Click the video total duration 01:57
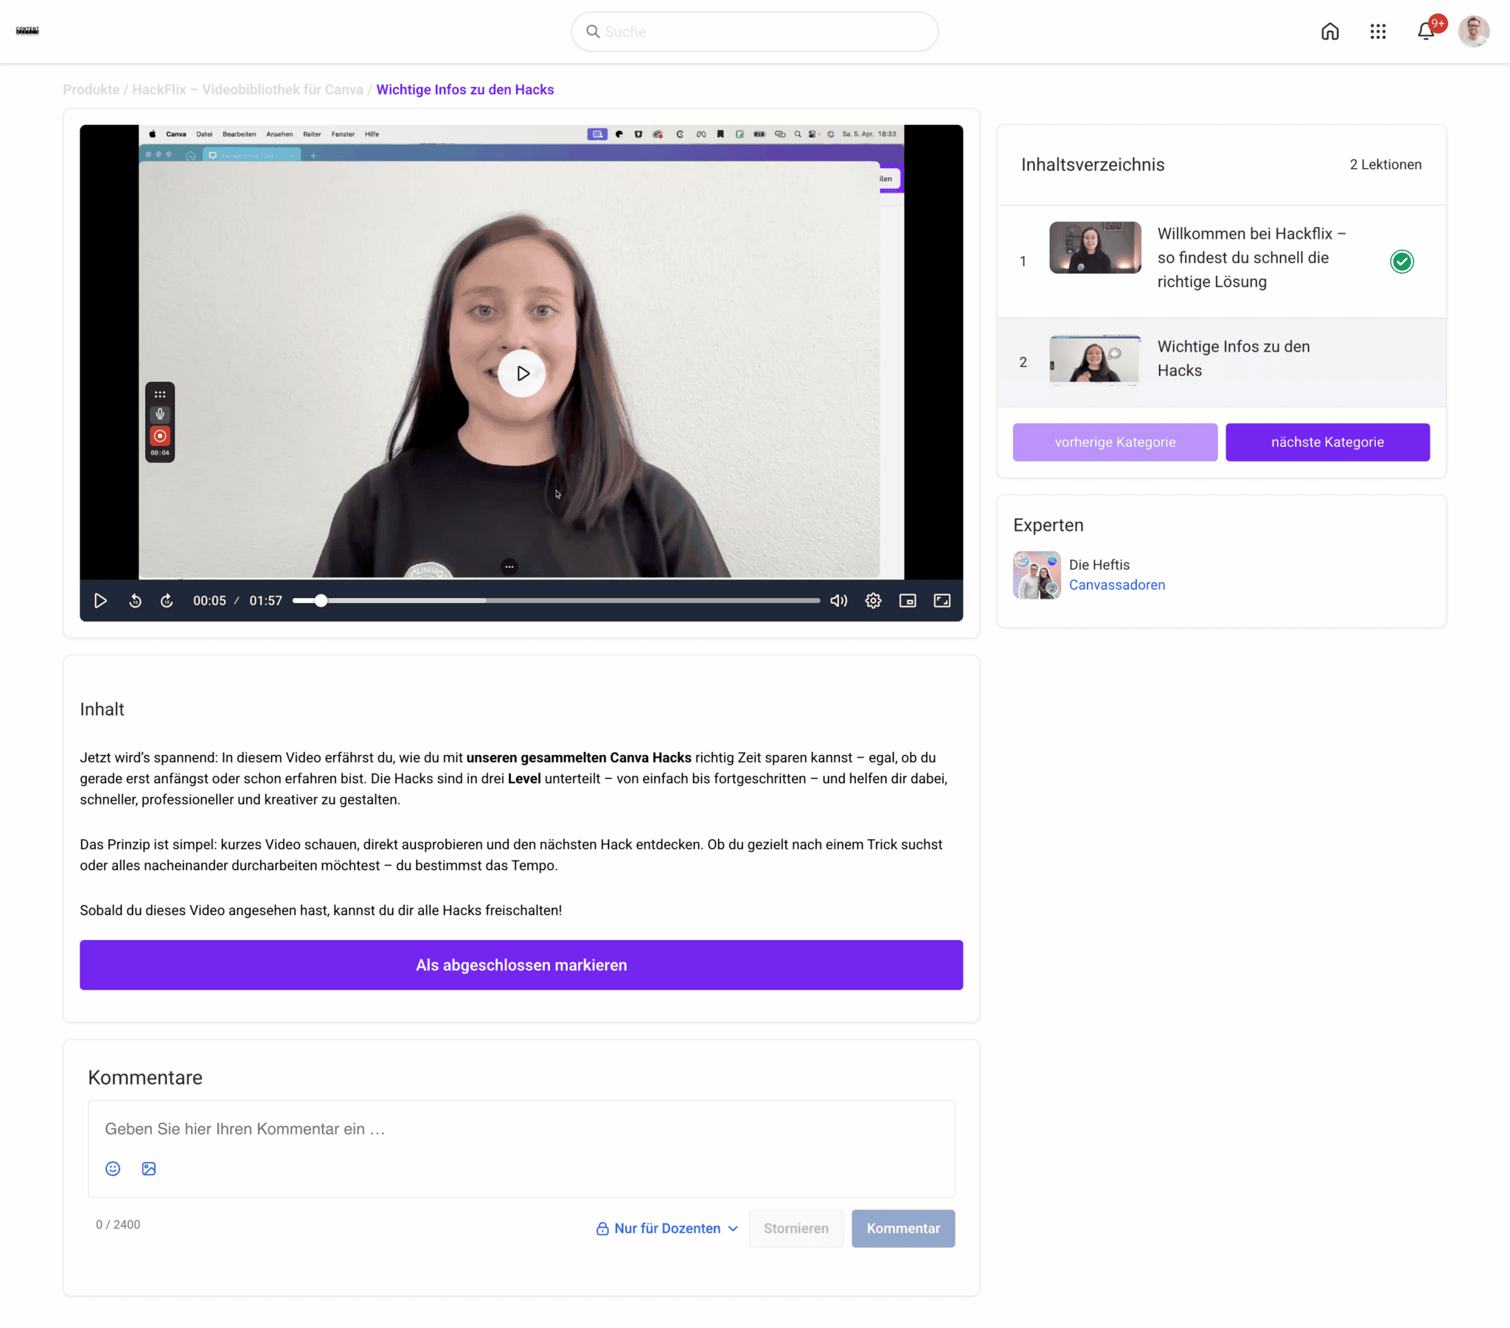The width and height of the screenshot is (1510, 1328). click(265, 601)
